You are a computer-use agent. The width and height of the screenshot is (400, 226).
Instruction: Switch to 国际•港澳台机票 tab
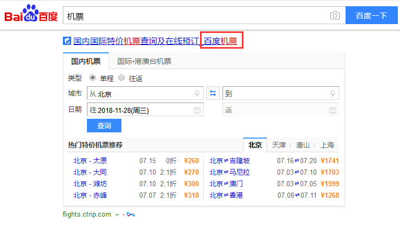[x=144, y=61]
